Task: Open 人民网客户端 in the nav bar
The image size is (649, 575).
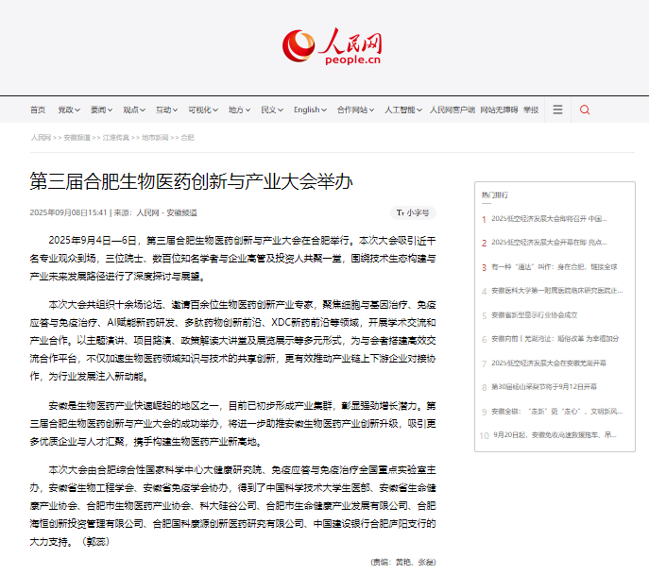Action: 452,110
